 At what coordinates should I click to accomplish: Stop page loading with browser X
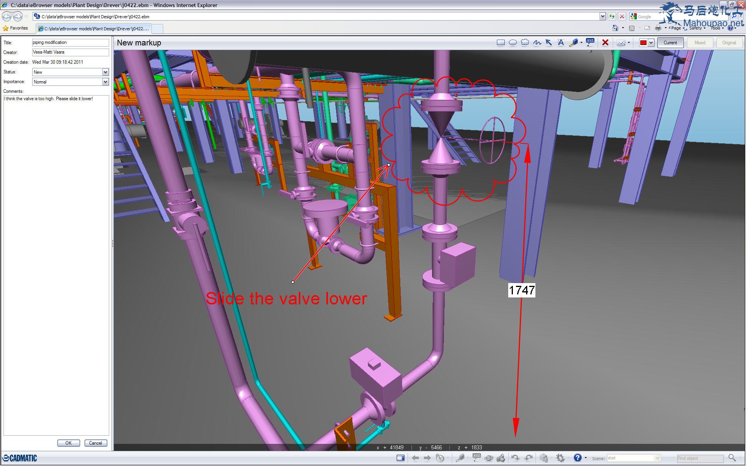tap(622, 16)
